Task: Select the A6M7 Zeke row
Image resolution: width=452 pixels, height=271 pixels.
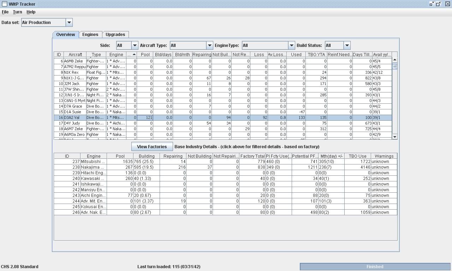Action: [223, 129]
